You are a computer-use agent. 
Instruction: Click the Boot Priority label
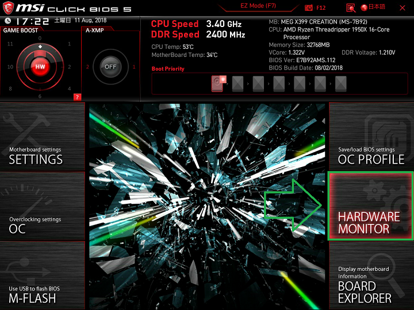pos(168,69)
